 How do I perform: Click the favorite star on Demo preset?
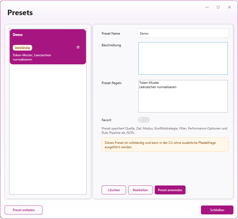[78, 47]
